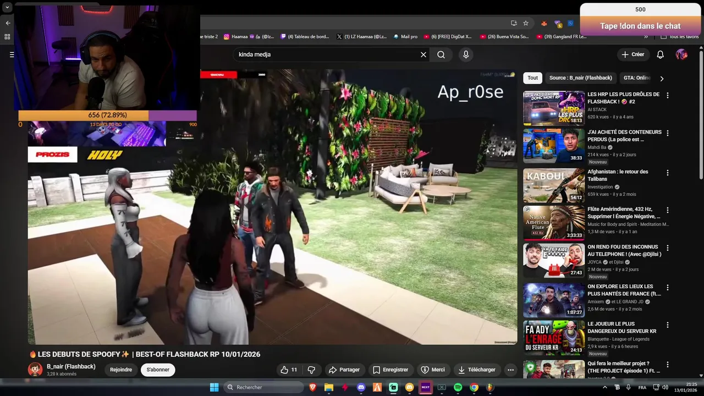The height and width of the screenshot is (396, 704).
Task: Click the Merci button
Action: 433,370
